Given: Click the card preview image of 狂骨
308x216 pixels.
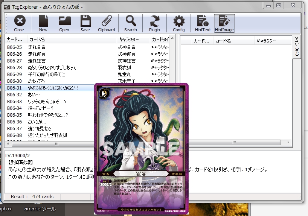Looking at the screenshot, I should pos(142,149).
